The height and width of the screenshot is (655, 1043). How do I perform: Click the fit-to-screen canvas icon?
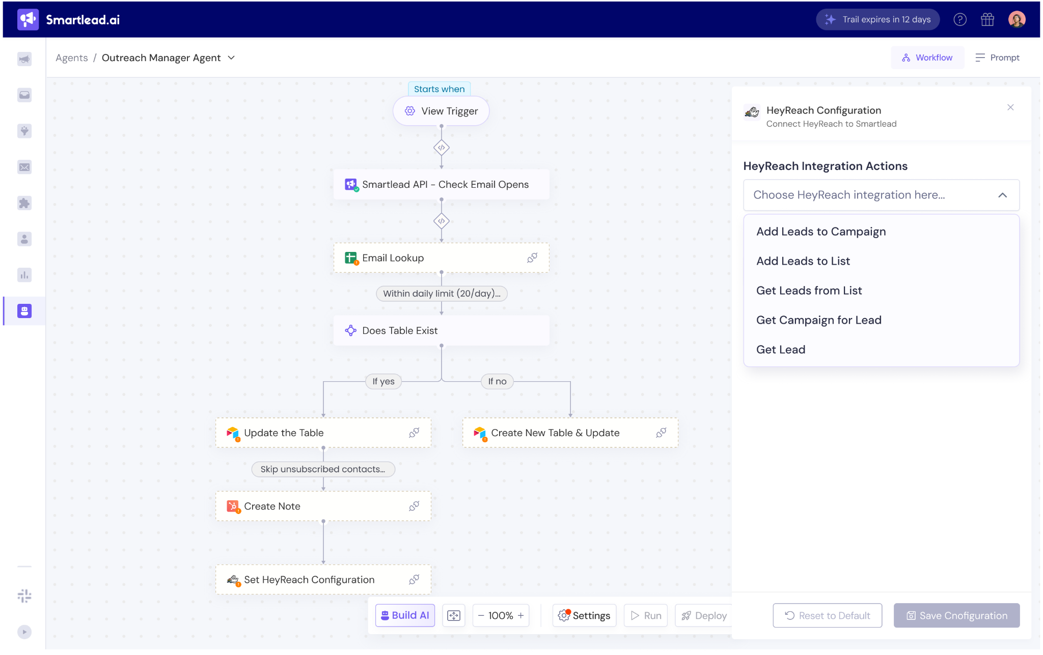pos(453,615)
